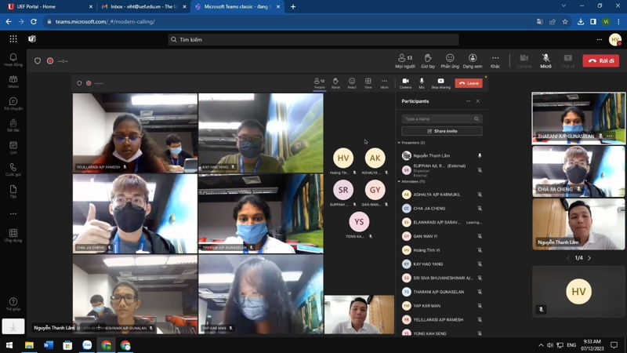The width and height of the screenshot is (627, 353).
Task: Toggle Mic in shared screen toolbar
Action: 422,83
